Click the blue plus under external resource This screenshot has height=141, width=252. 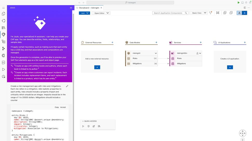[x=97, y=67]
